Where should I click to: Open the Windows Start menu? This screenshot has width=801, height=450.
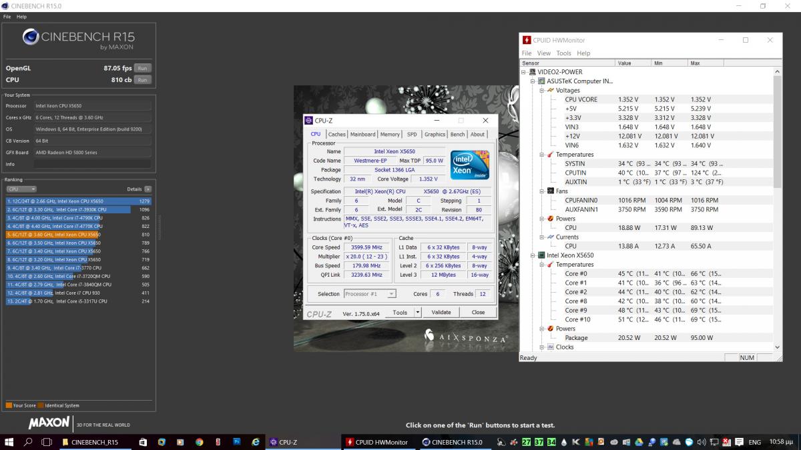[x=9, y=441]
